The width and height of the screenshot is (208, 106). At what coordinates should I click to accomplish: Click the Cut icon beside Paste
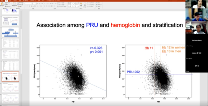(x=6, y=3)
